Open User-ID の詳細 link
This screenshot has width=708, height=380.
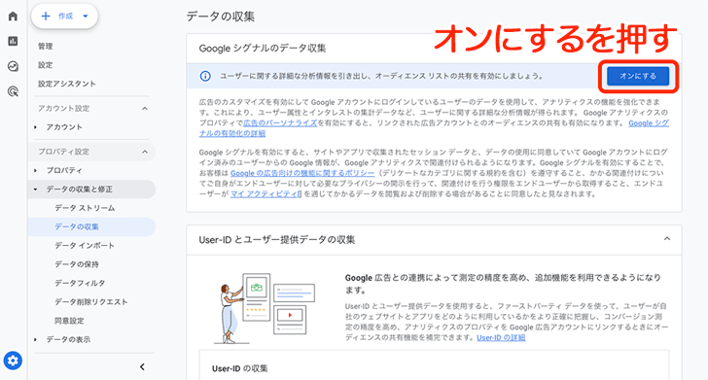[x=501, y=337]
